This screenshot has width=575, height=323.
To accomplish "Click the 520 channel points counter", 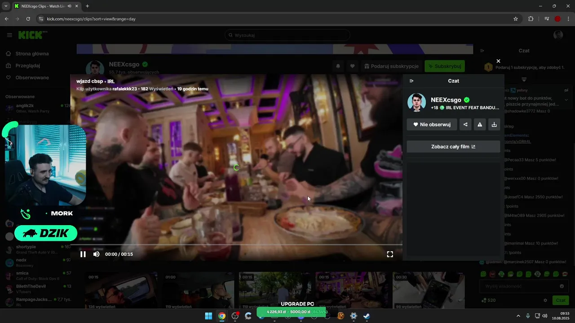I will (488, 300).
